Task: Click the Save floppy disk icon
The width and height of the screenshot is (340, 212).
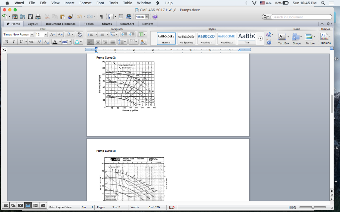Action: click(x=30, y=17)
